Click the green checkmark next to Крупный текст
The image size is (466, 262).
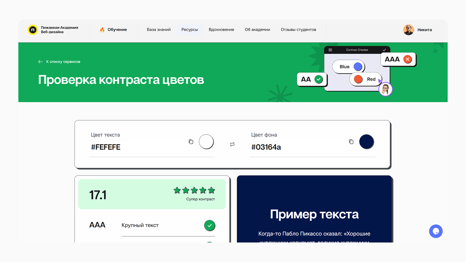pyautogui.click(x=209, y=225)
